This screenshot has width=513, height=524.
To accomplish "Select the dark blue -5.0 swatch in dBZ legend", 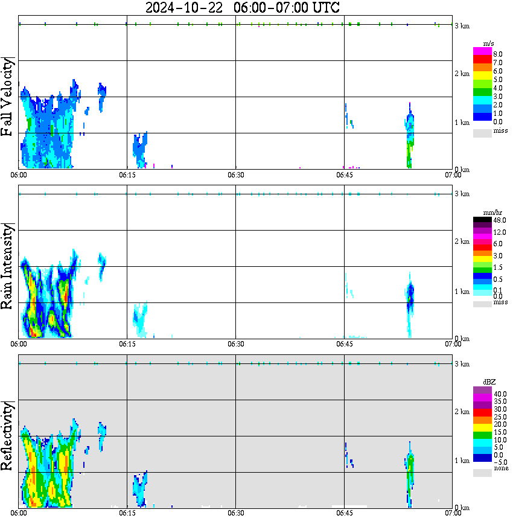I will (x=482, y=458).
